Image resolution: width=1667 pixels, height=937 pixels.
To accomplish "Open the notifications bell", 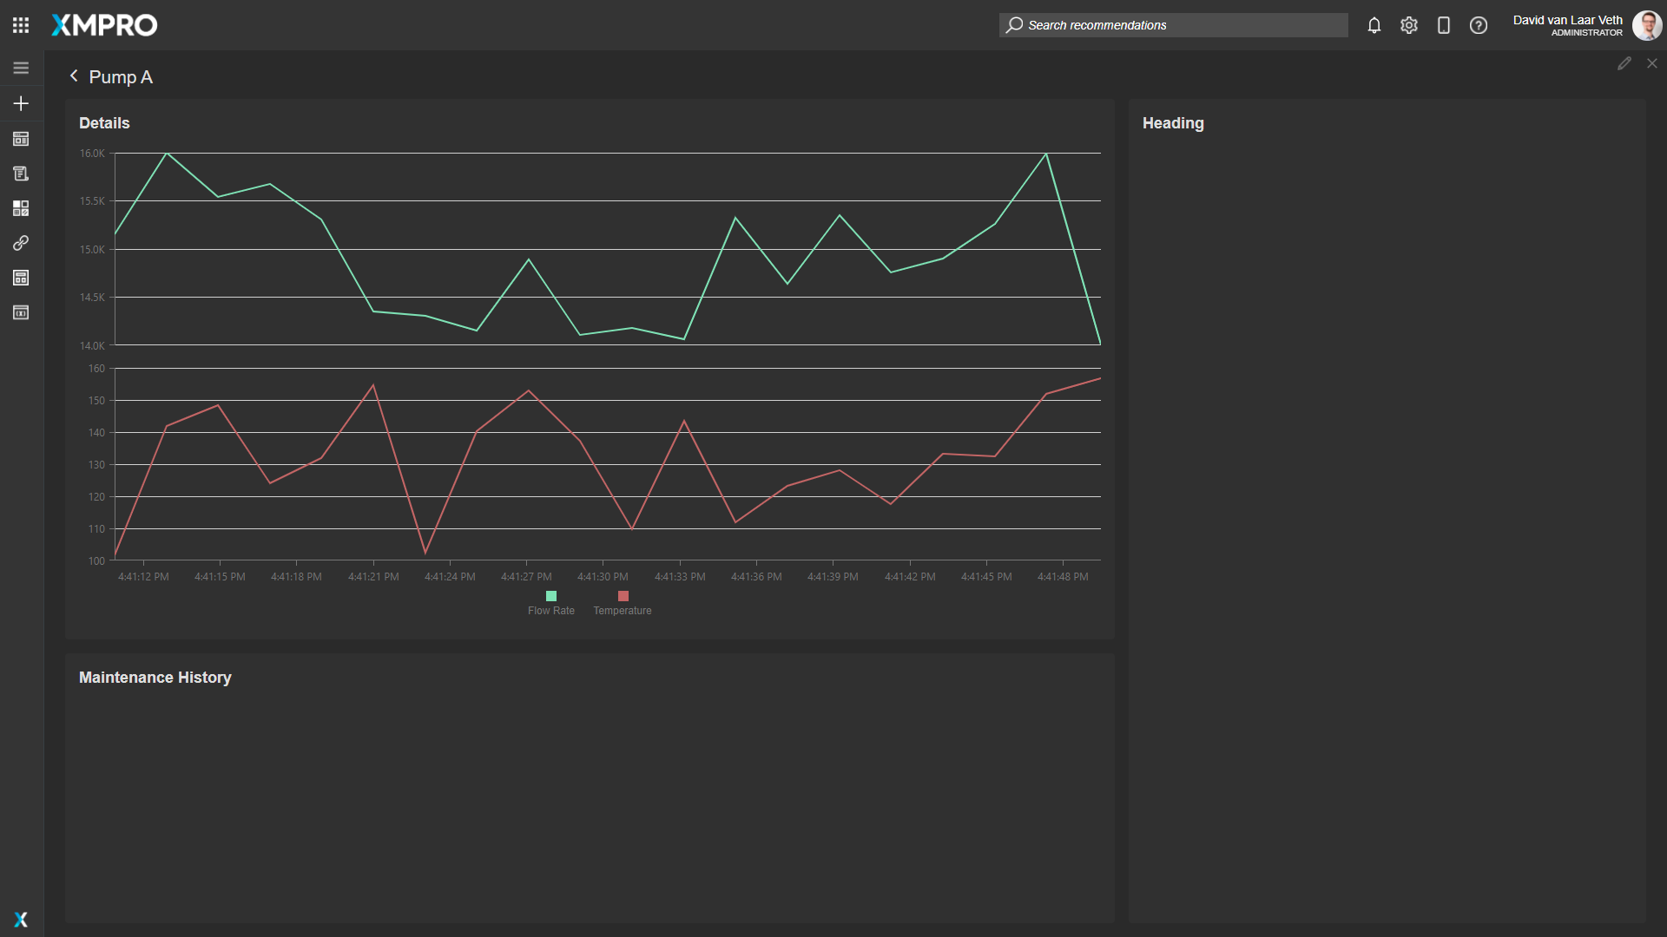I will [x=1374, y=25].
